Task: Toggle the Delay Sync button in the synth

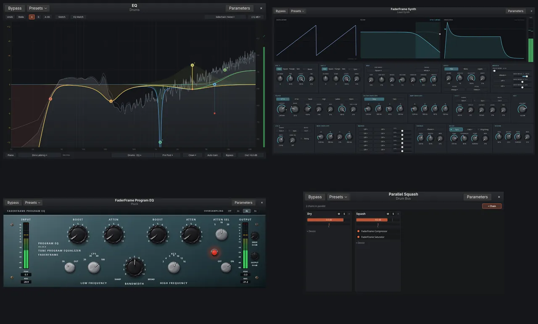Action: (456, 129)
